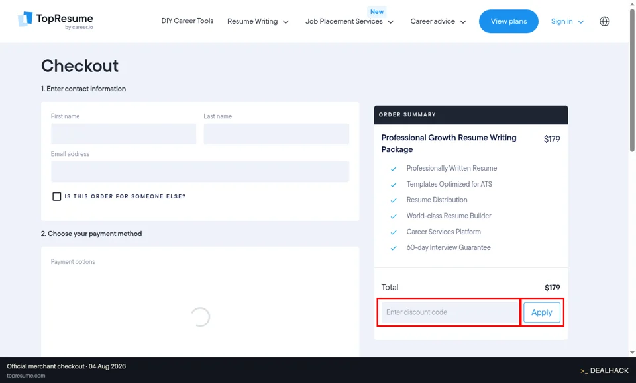The height and width of the screenshot is (383, 636).
Task: Click the DEALHACK label in footer
Action: 604,370
